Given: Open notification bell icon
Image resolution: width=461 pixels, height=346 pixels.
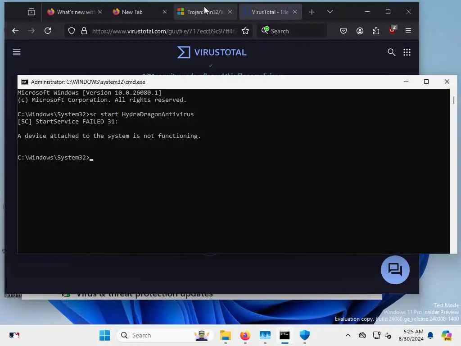Looking at the screenshot, I should tap(430, 335).
